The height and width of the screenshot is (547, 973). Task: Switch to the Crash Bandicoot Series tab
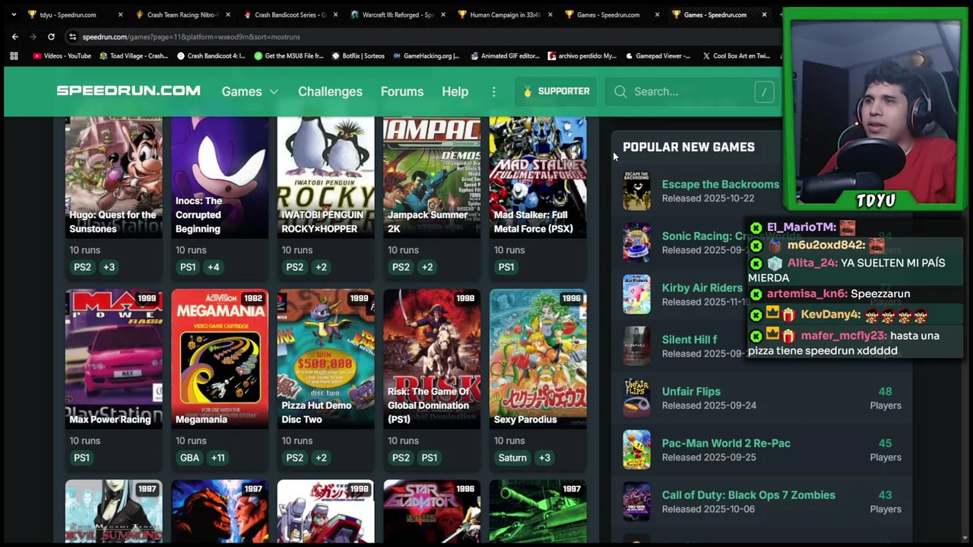290,14
